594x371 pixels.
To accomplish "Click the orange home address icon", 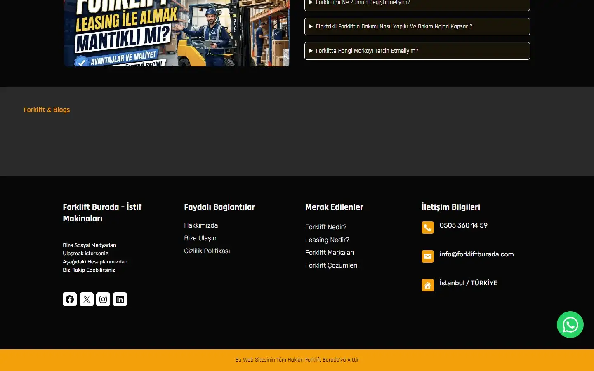I will click(428, 285).
